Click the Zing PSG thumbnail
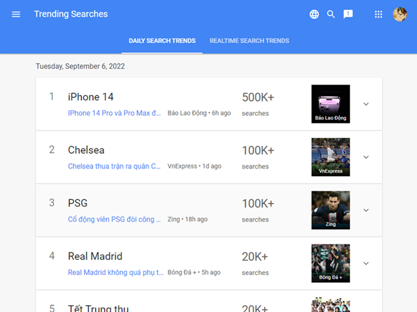 click(x=331, y=210)
